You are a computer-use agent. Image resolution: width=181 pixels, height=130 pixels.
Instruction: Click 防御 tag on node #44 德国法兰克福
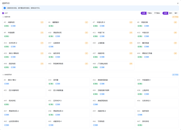pos(147,57)
